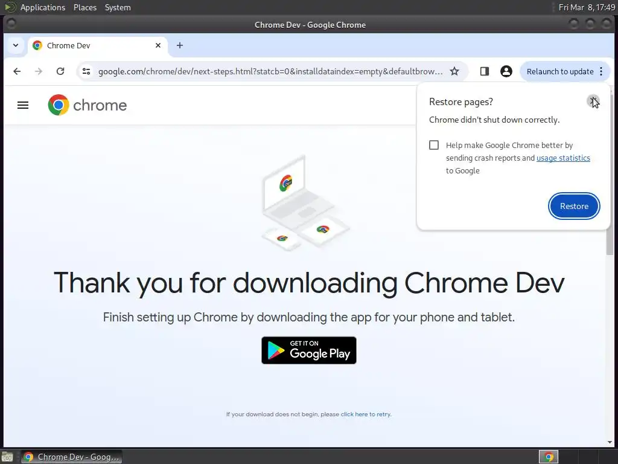
Task: Open the usage statistics link
Action: 563,158
